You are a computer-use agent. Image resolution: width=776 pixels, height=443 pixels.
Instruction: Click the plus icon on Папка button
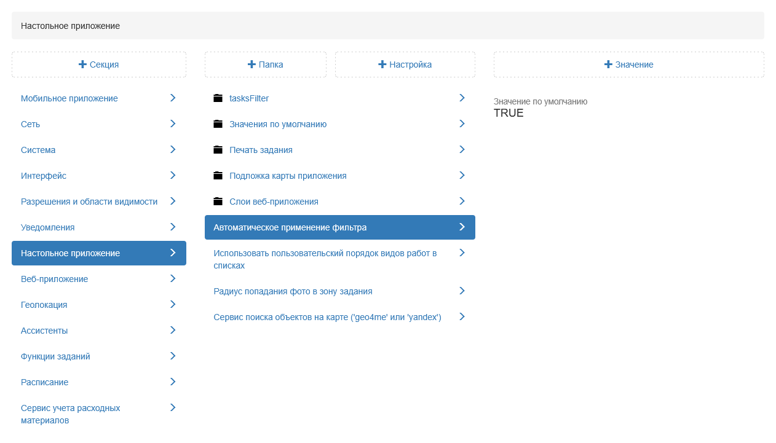pyautogui.click(x=251, y=65)
